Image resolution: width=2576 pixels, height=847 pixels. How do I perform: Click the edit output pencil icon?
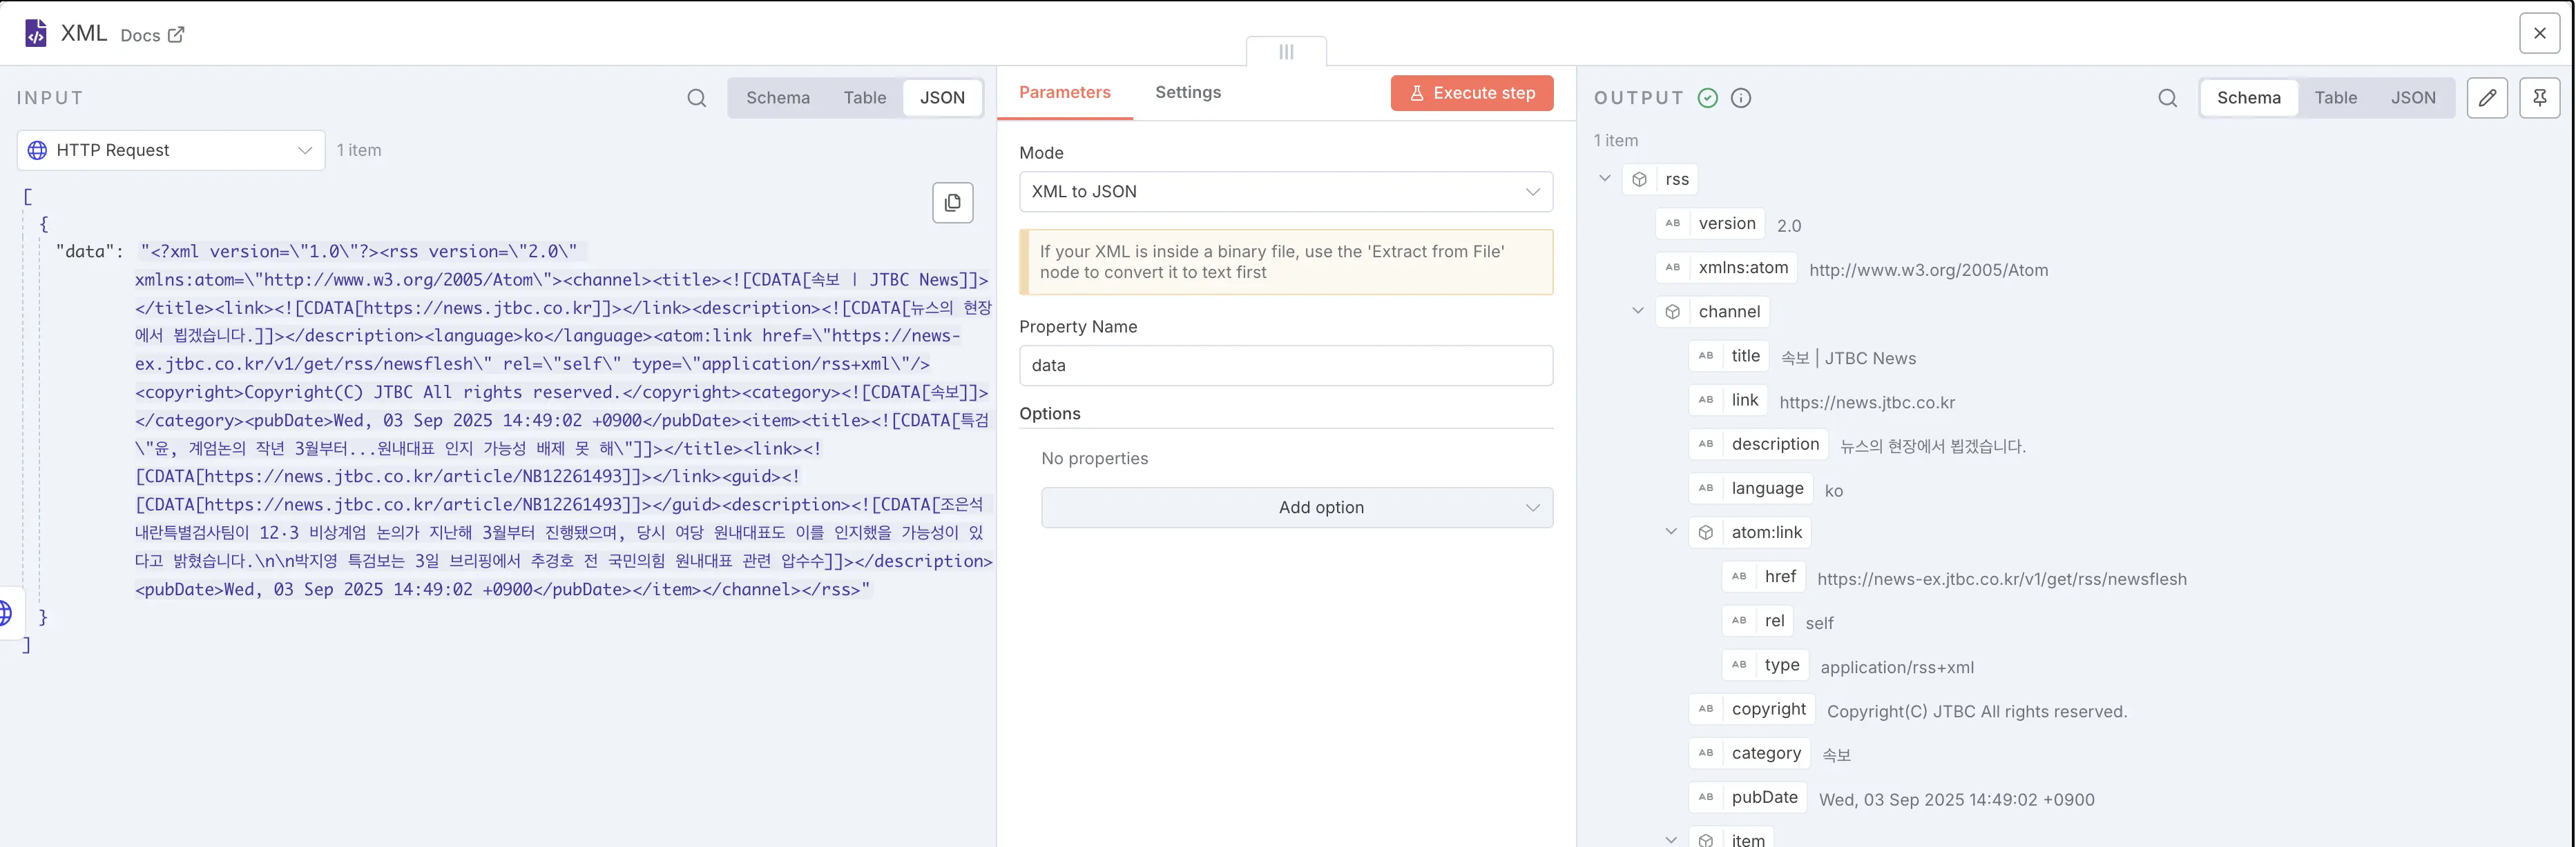(2488, 98)
